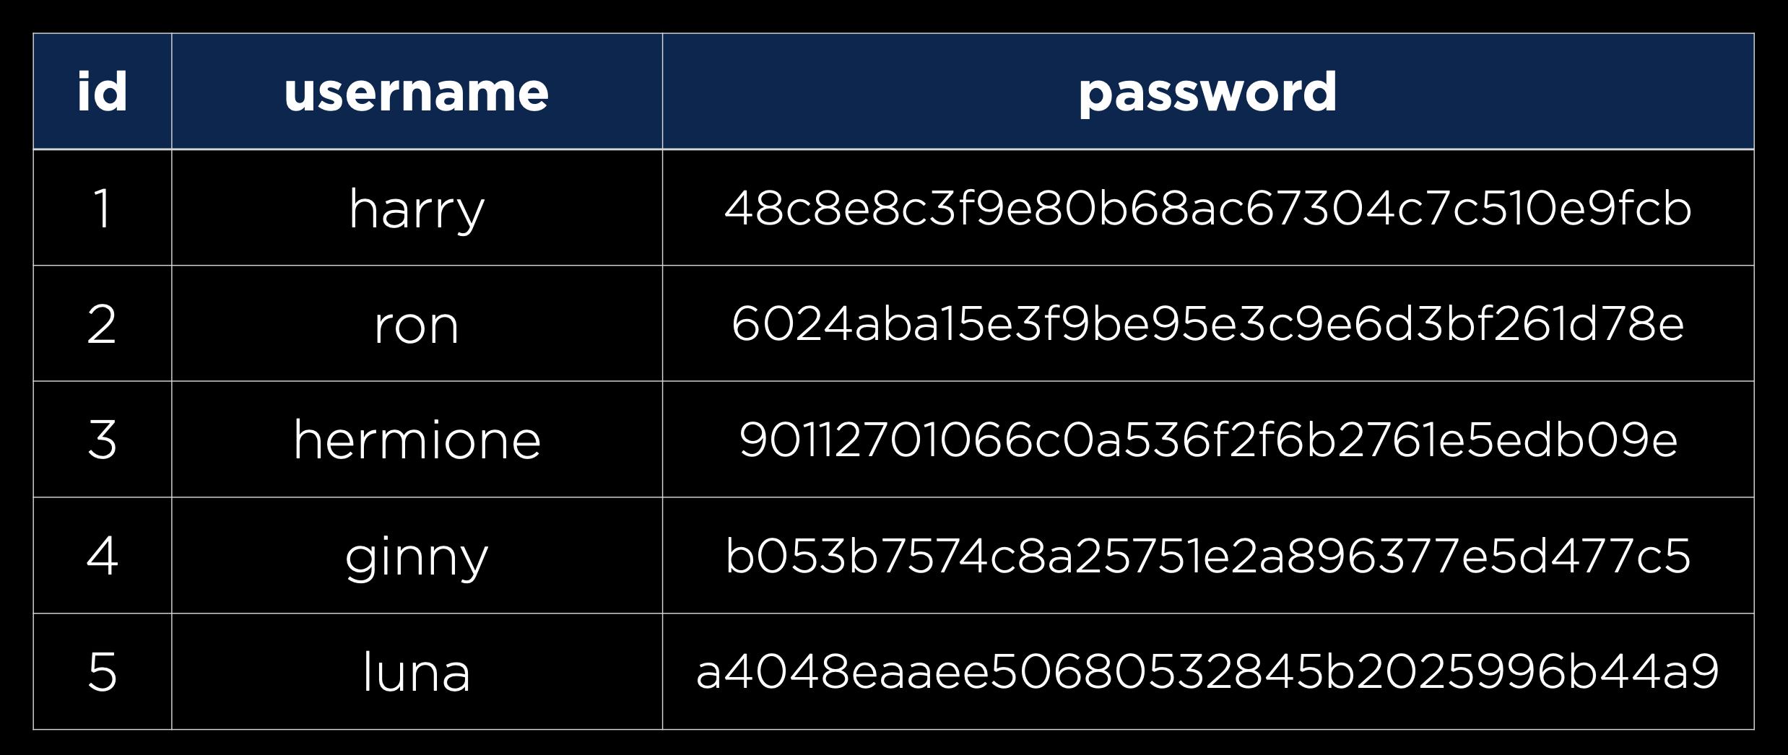Screen dimensions: 1788x755
Task: Click the username harry
Action: pos(417,209)
